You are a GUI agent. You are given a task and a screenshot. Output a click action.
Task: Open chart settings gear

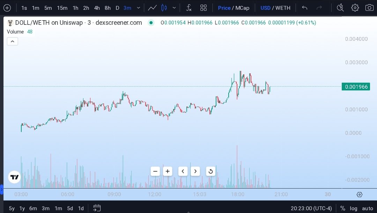coord(355,8)
